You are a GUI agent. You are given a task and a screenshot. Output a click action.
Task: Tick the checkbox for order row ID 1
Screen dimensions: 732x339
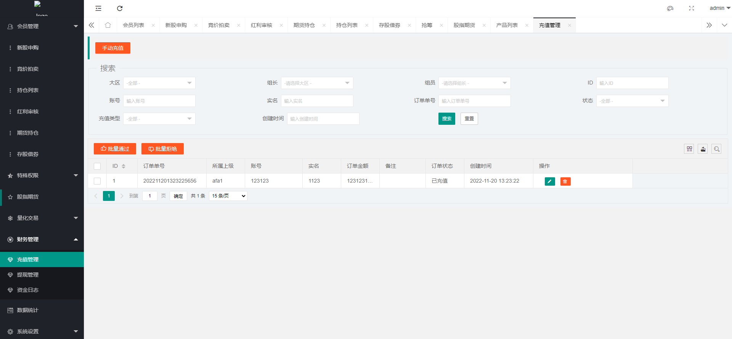pyautogui.click(x=97, y=181)
